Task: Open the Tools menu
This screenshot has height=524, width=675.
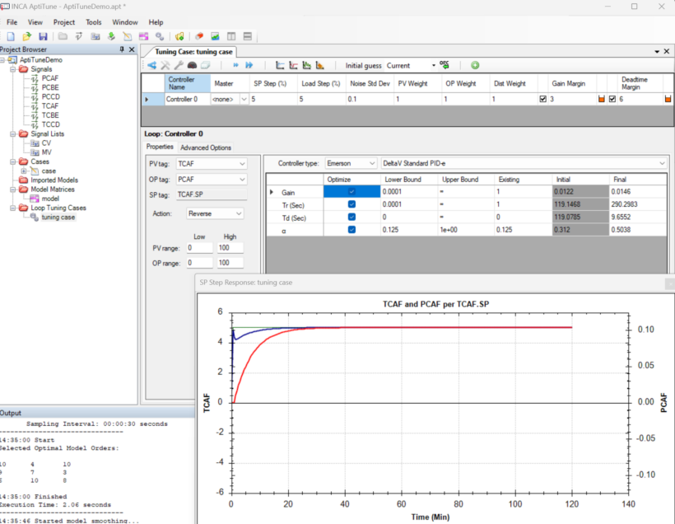Action: [94, 22]
